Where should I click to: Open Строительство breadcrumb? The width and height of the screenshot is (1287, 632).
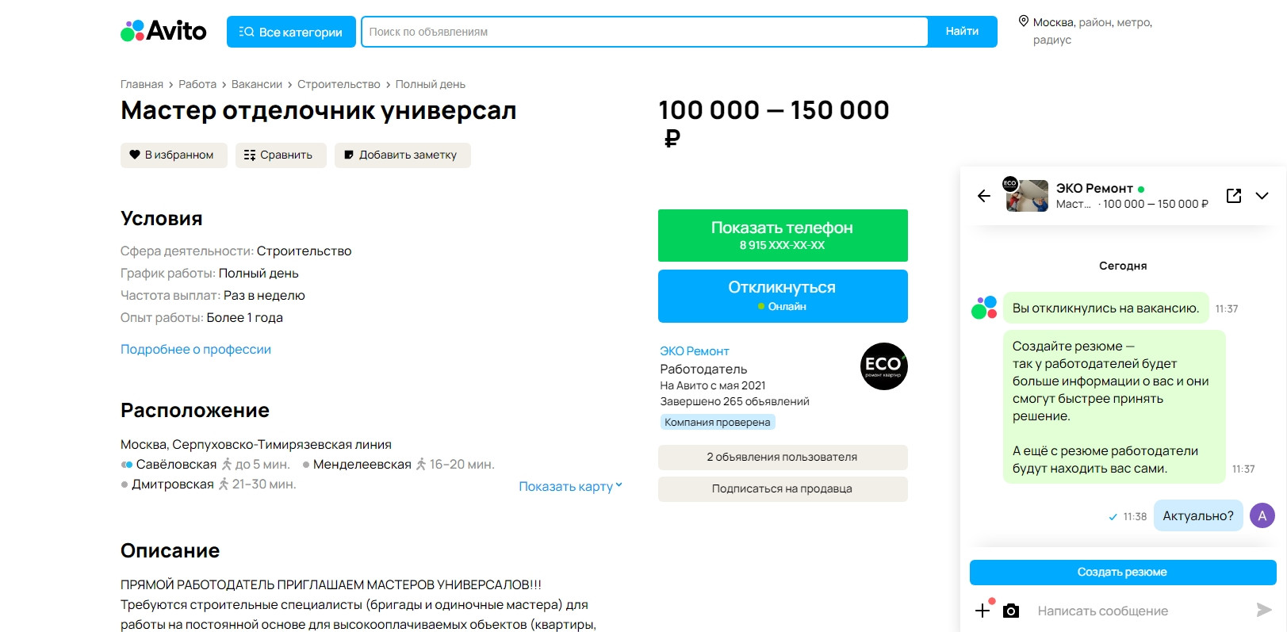(339, 84)
